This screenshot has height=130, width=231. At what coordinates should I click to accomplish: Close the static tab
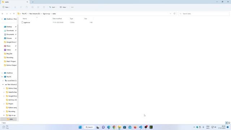(x=27, y=2)
